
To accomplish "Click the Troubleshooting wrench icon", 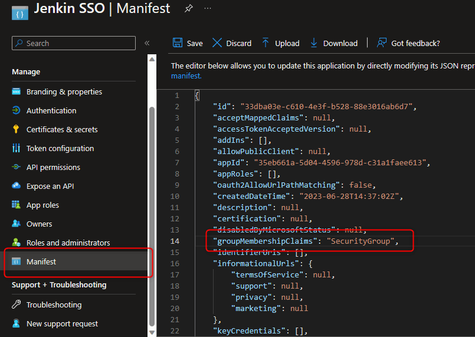I will [x=16, y=305].
